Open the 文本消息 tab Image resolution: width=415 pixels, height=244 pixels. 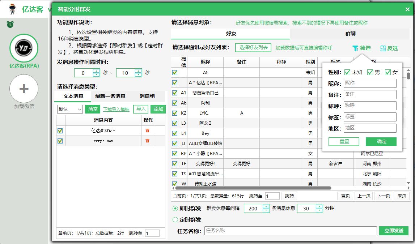point(73,96)
